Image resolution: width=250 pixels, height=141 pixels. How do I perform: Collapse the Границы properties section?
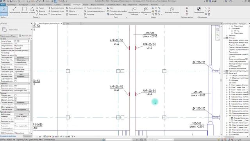coord(29,93)
